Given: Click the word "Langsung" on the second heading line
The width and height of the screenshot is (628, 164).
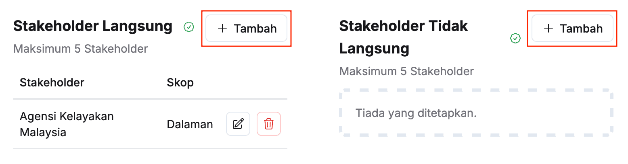Looking at the screenshot, I should [374, 49].
